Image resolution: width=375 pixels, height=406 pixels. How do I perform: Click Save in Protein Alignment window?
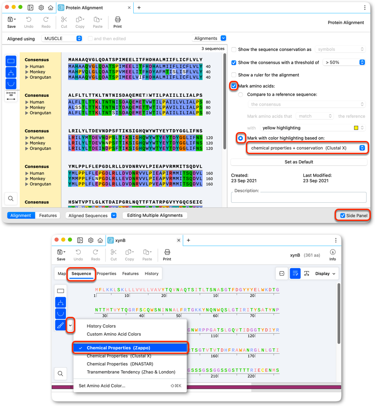[11, 22]
